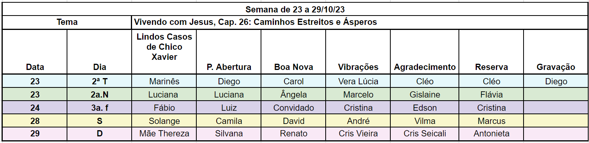
Task: Select the 'Diego' cell in the Gravação column
Action: [555, 82]
